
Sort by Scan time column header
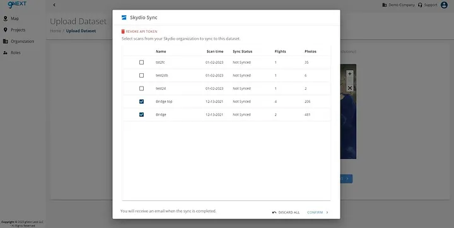(x=215, y=51)
